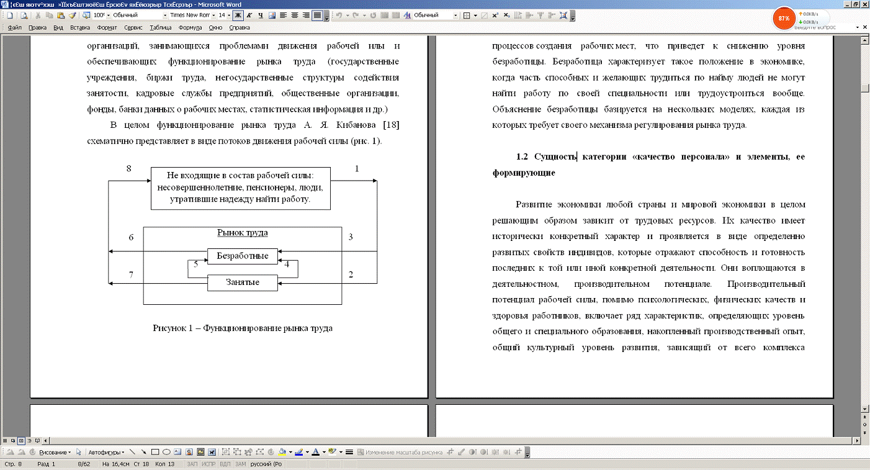The width and height of the screenshot is (870, 470).
Task: Open the Таблица menu
Action: point(161,27)
